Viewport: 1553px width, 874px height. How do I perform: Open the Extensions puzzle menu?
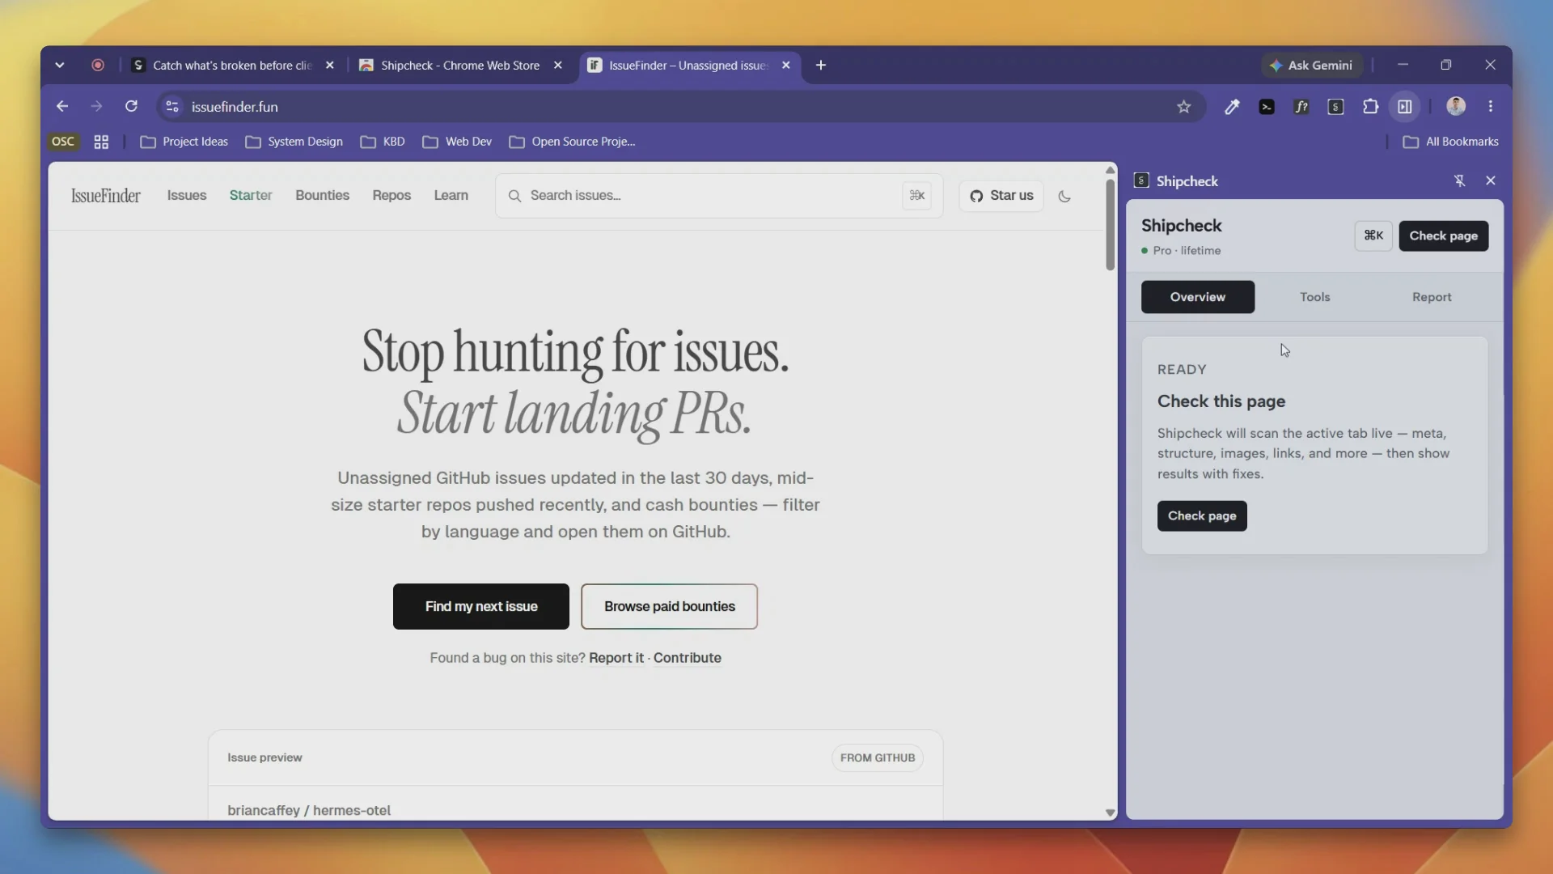click(1370, 107)
